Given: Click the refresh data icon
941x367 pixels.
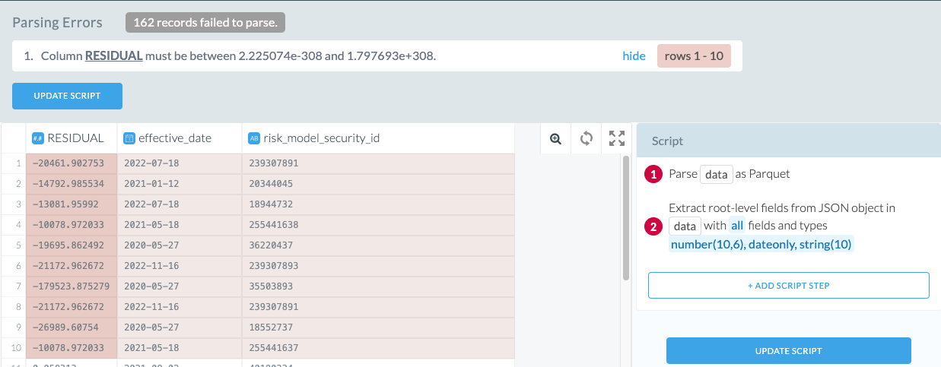Looking at the screenshot, I should coord(586,138).
